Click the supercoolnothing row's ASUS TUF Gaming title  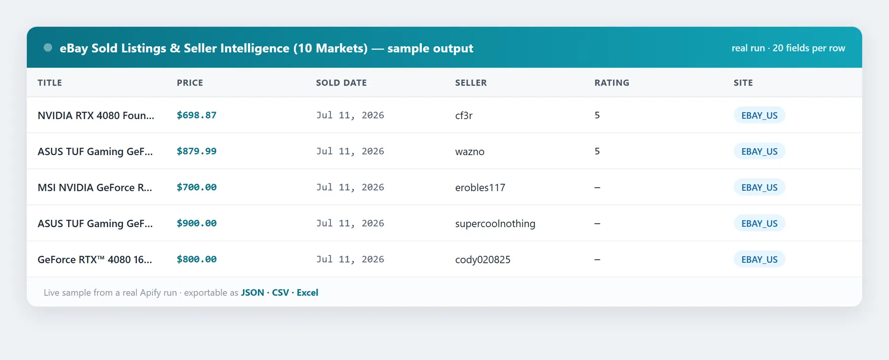point(95,223)
